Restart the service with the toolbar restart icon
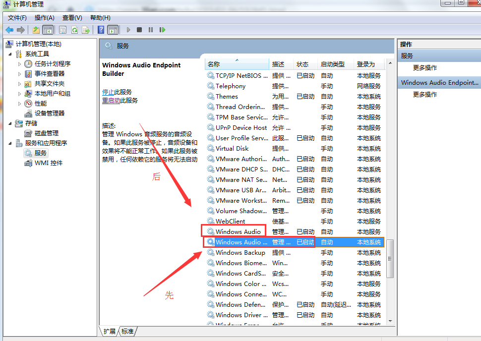 click(162, 30)
